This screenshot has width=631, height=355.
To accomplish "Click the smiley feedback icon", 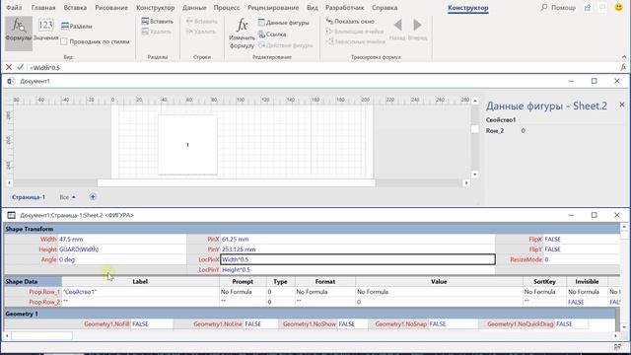I will pyautogui.click(x=618, y=7).
